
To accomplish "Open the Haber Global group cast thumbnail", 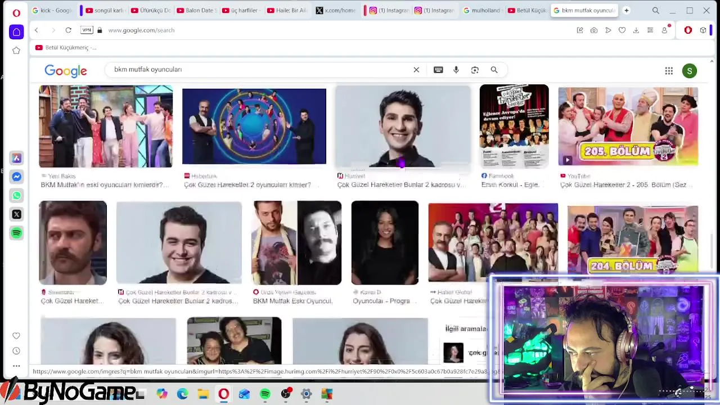I will point(493,242).
